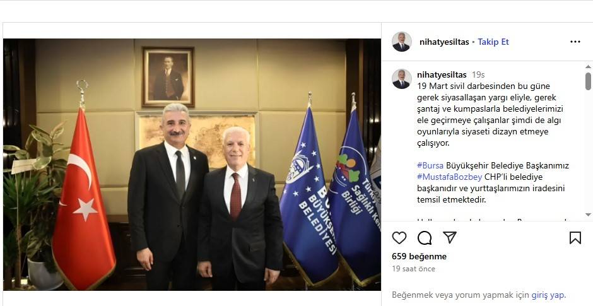Click the giriş yap login link
593x306 pixels.
[548, 295]
